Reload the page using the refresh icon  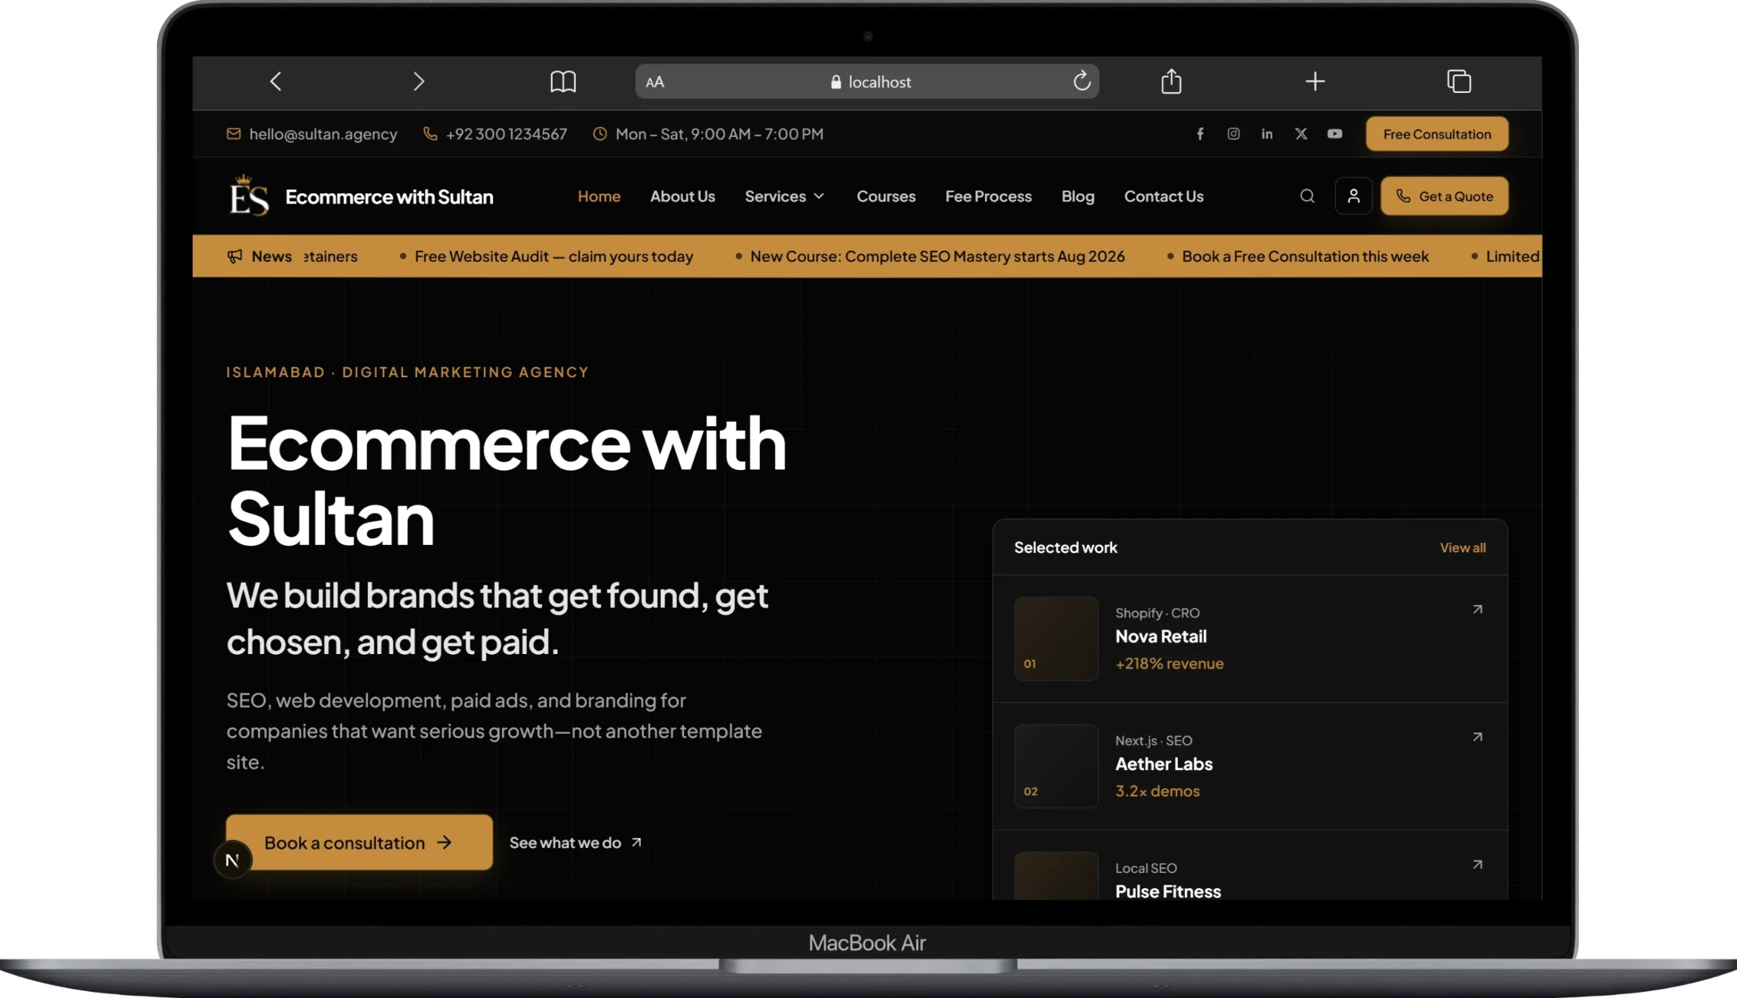[1082, 81]
